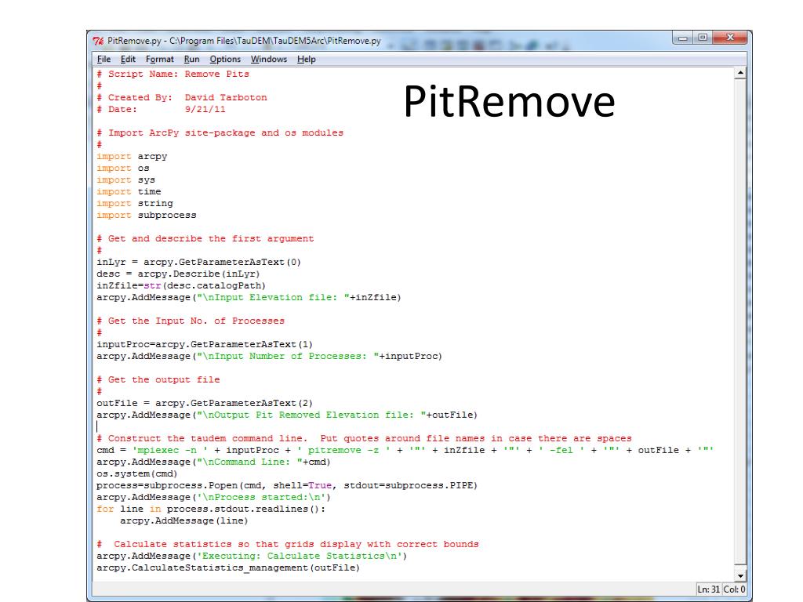The height and width of the screenshot is (602, 803).
Task: Click the 'Ln: 31' status indicator
Action: tap(709, 589)
